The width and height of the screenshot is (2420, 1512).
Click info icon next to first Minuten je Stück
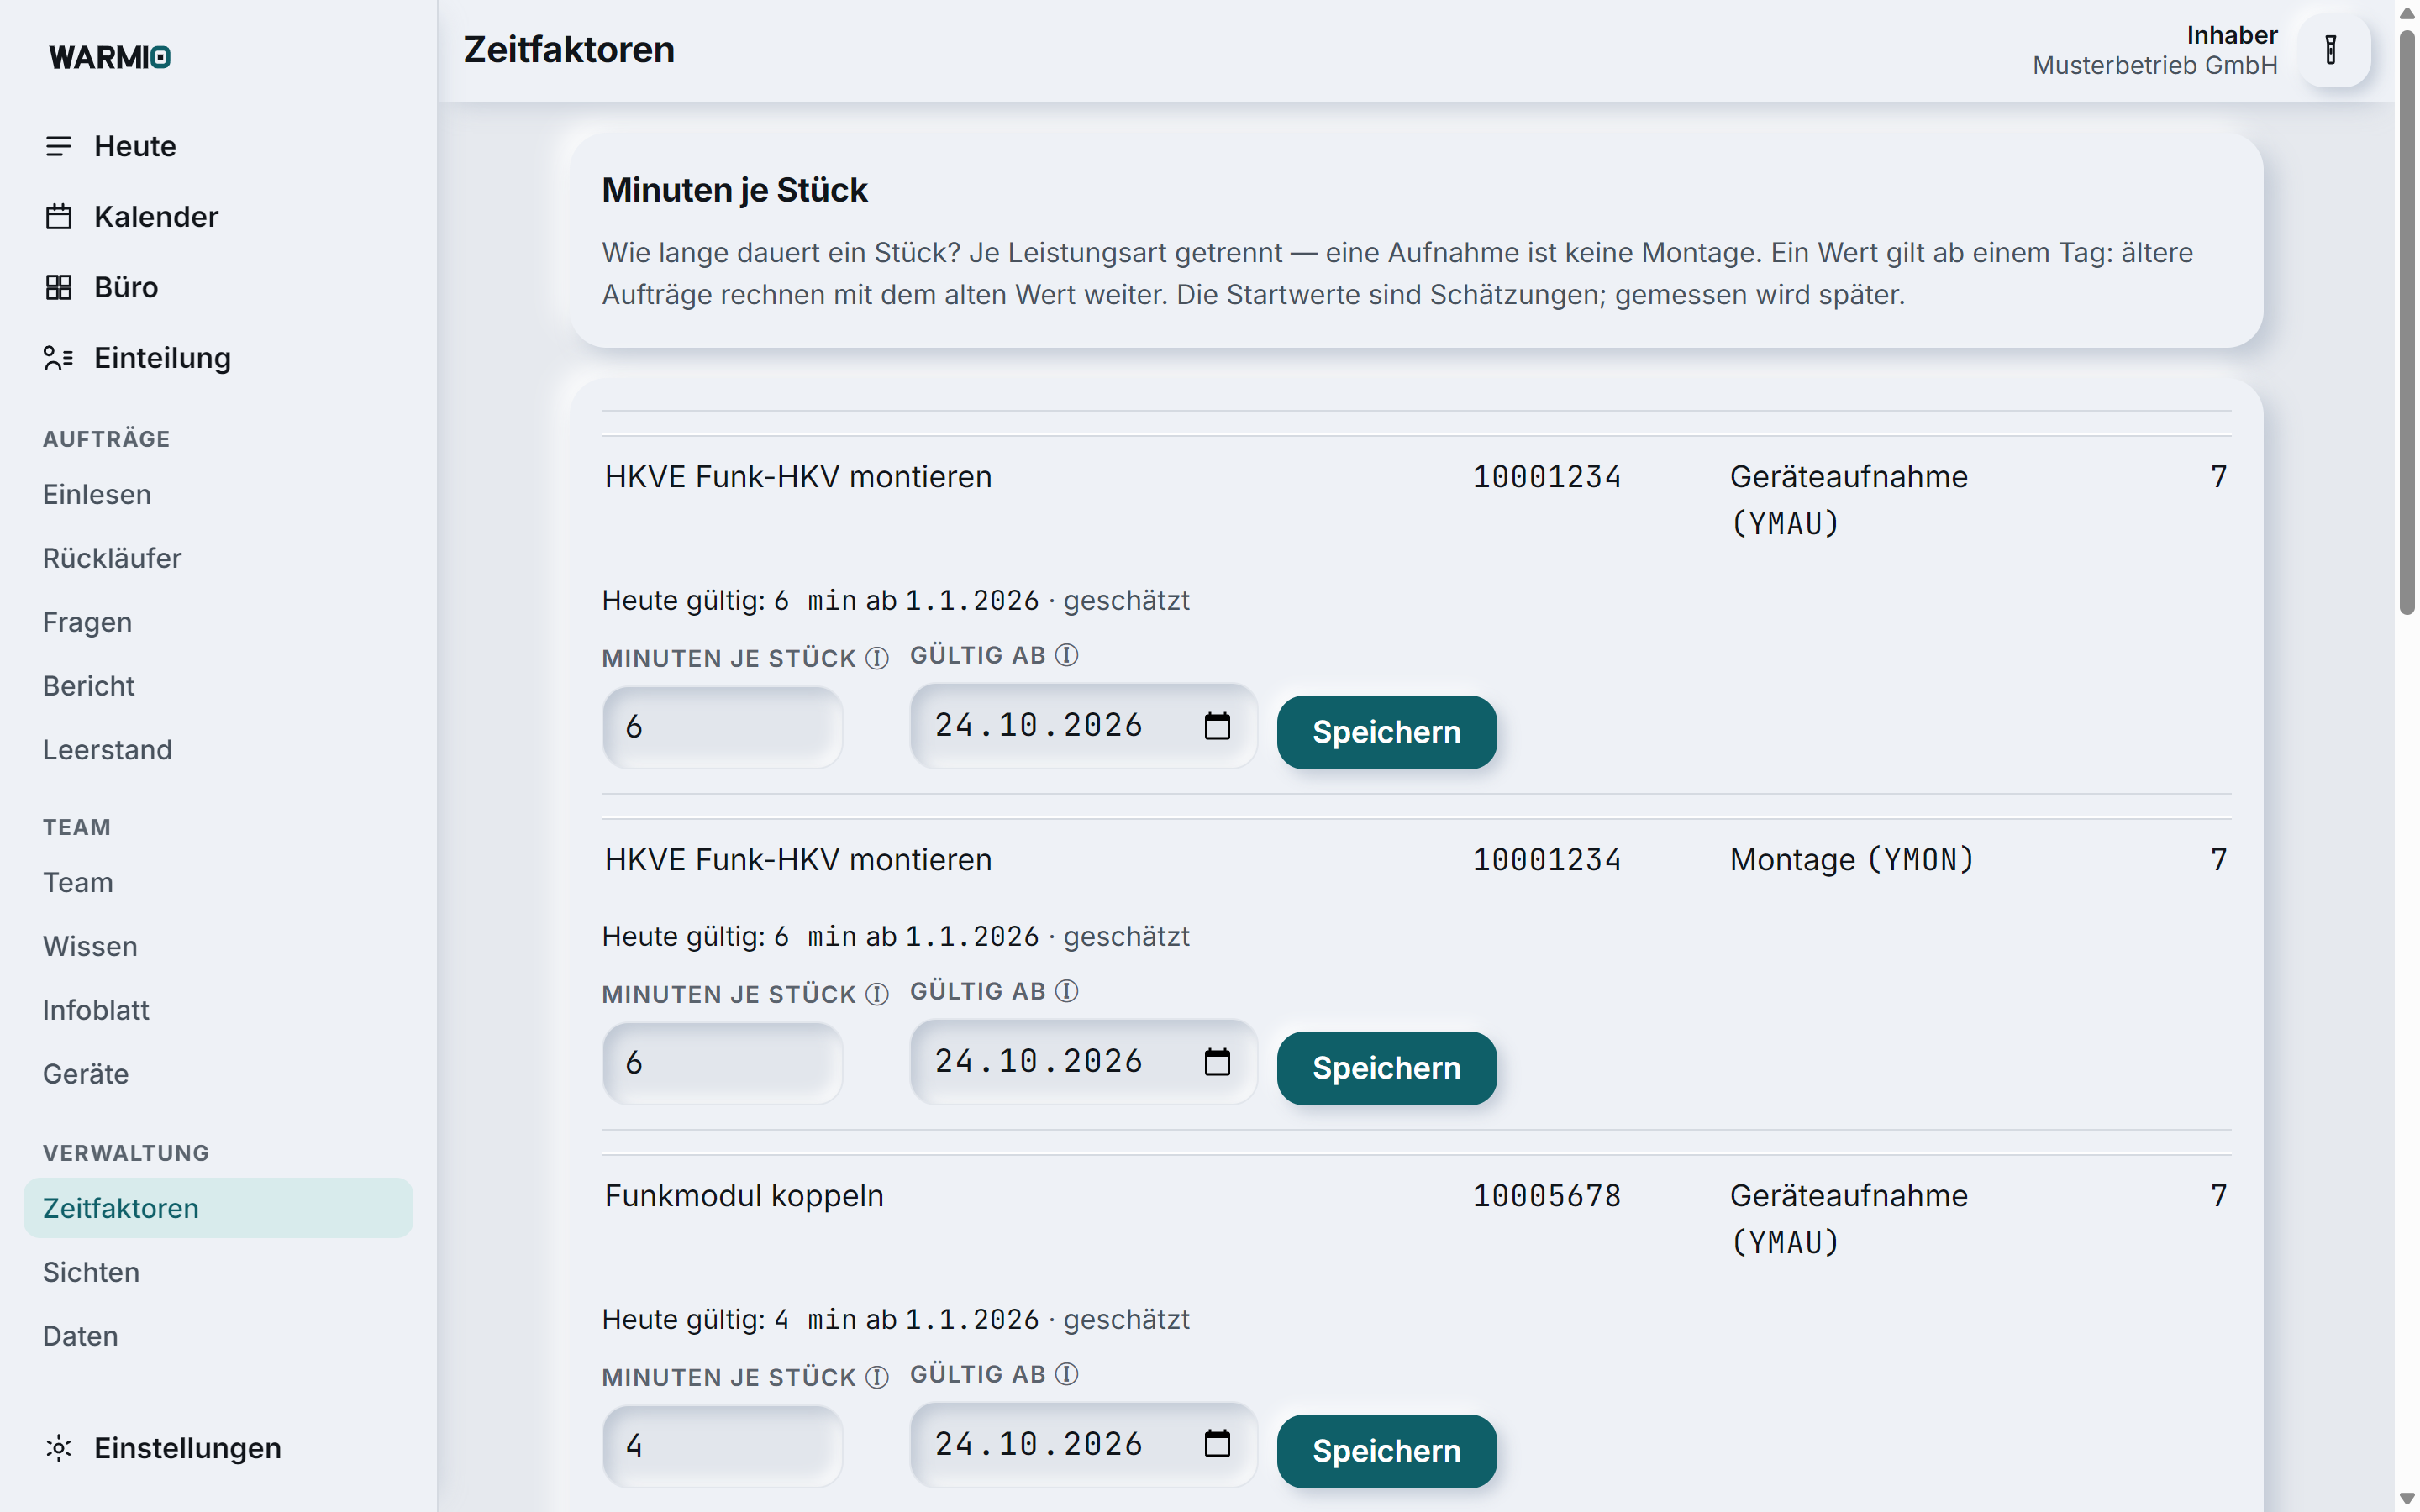(x=877, y=658)
